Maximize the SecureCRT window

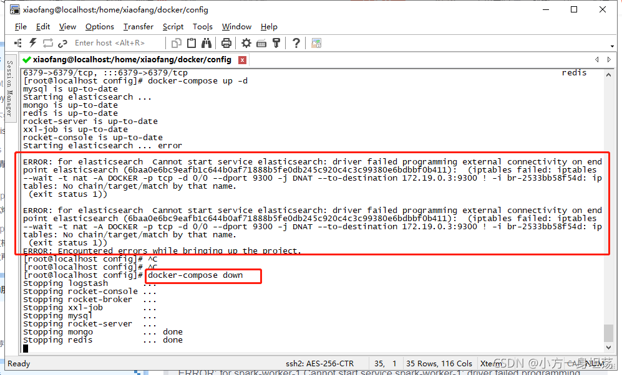point(573,9)
